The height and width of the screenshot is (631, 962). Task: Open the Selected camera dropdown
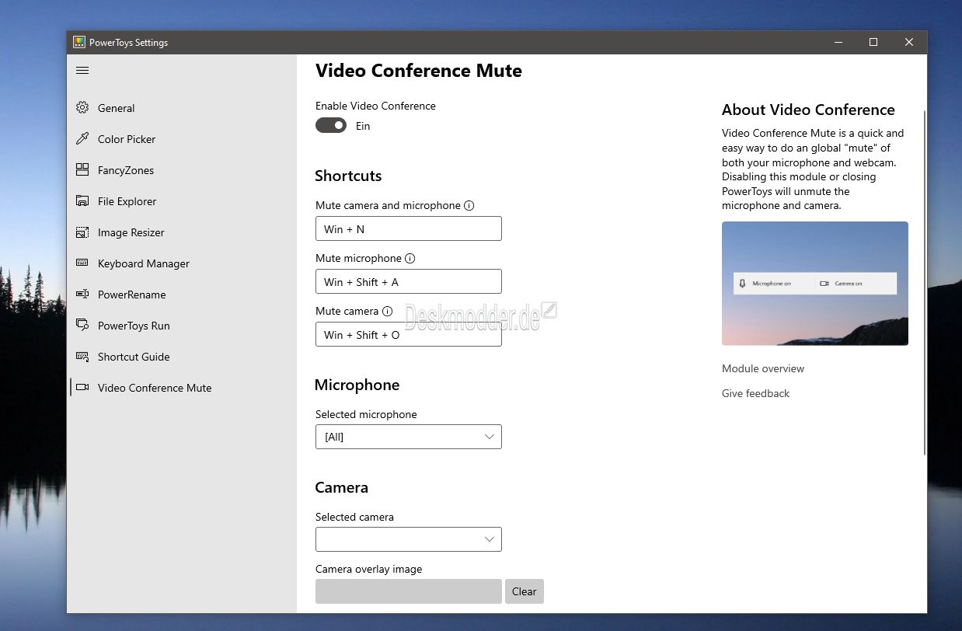tap(409, 539)
